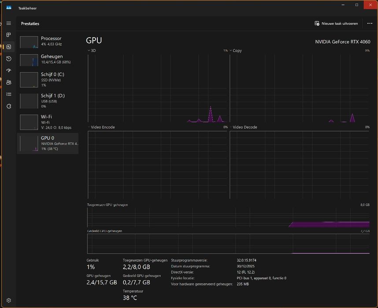
Task: Click the Prestaties page heading
Action: (x=30, y=24)
